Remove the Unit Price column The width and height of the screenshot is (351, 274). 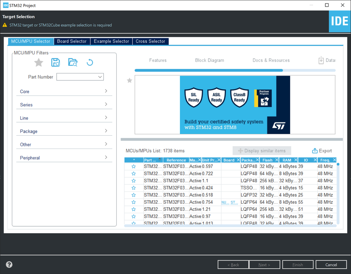point(219,160)
